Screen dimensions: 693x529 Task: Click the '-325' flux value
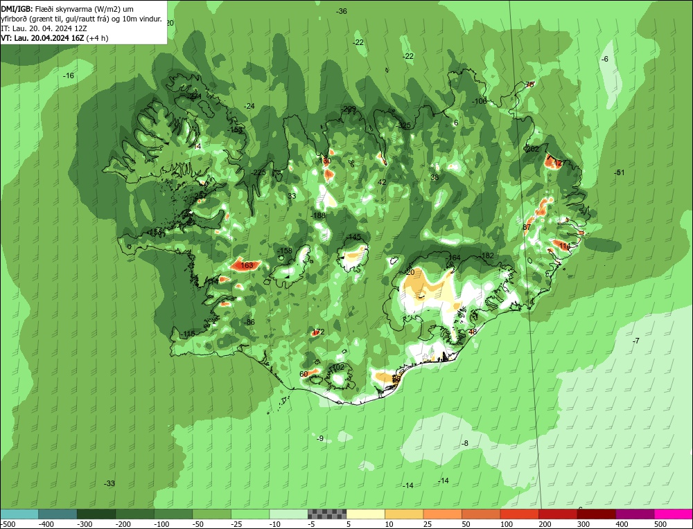pyautogui.click(x=403, y=126)
